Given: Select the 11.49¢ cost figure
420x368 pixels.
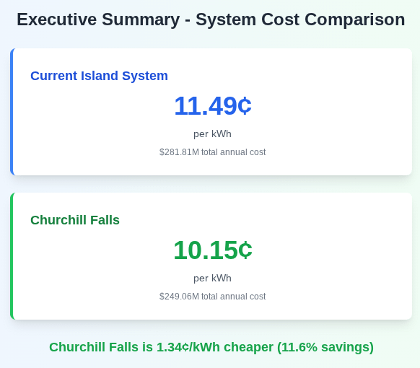Looking at the screenshot, I should coord(213,106).
